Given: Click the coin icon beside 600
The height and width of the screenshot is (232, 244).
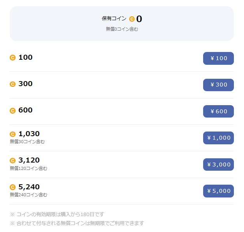Looking at the screenshot, I should pyautogui.click(x=12, y=111).
